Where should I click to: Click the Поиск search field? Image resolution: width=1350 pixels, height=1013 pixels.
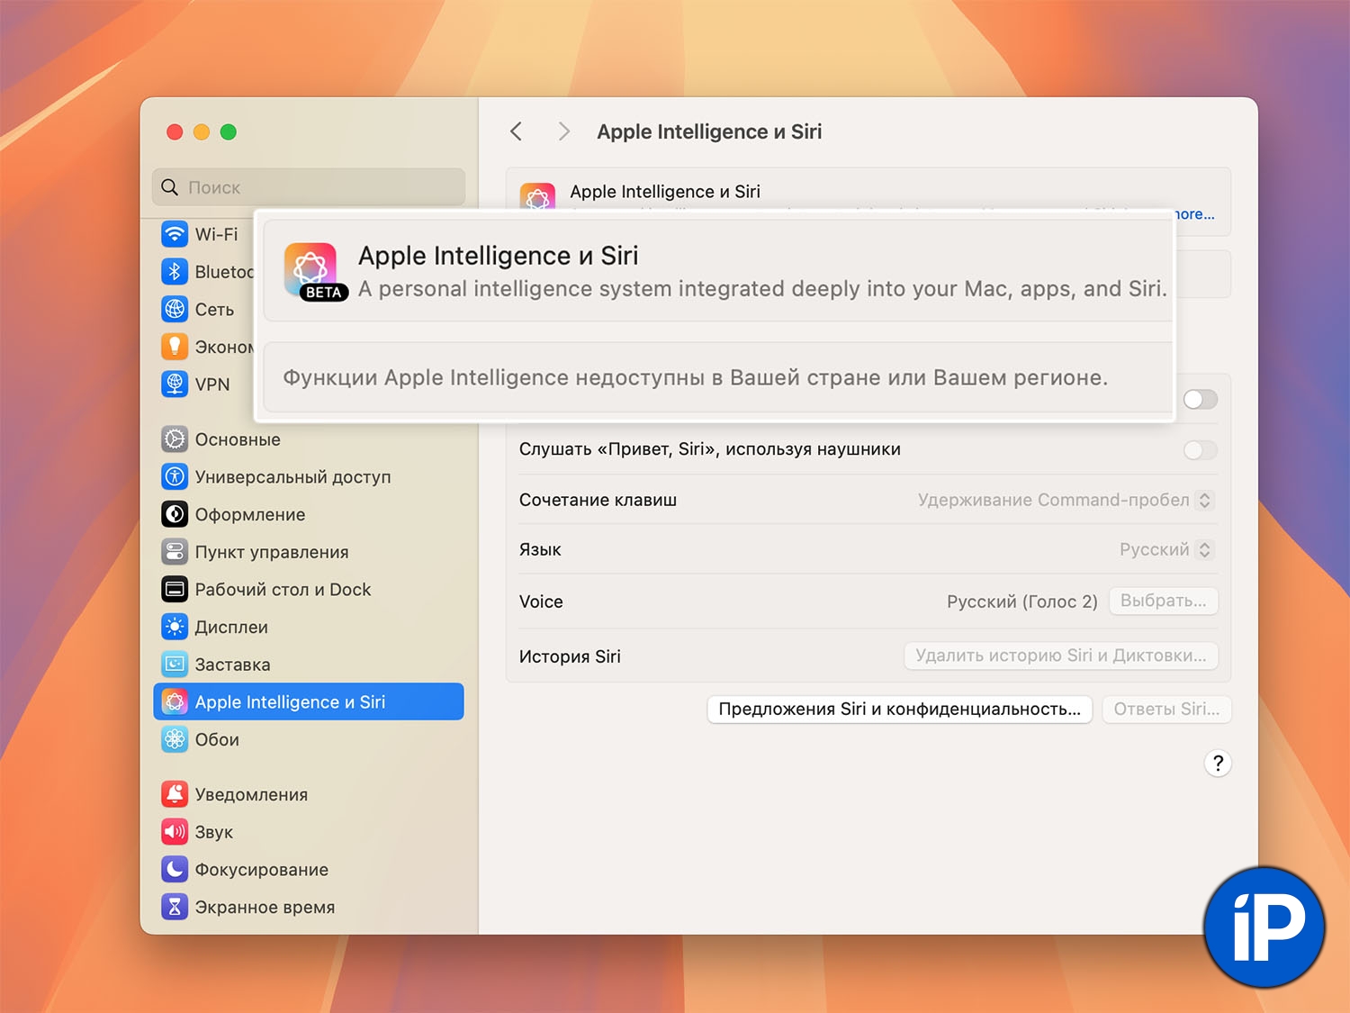[309, 187]
